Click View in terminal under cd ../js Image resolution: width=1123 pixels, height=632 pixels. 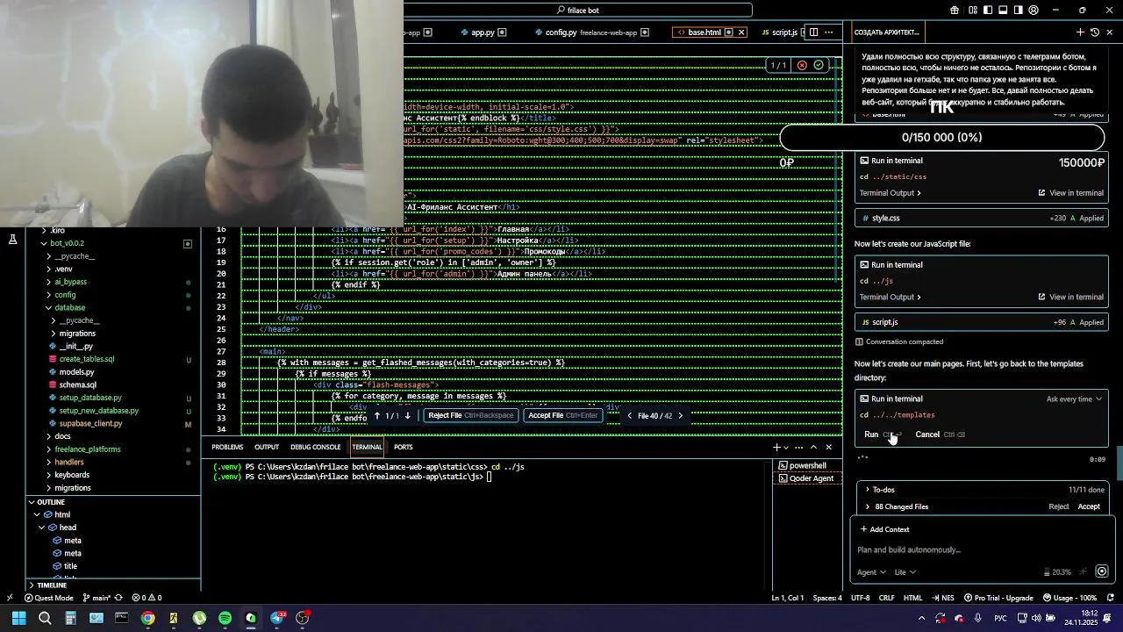click(x=1070, y=298)
